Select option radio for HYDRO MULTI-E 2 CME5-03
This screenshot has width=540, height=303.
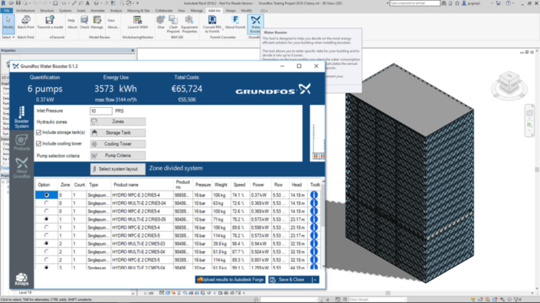[47, 243]
